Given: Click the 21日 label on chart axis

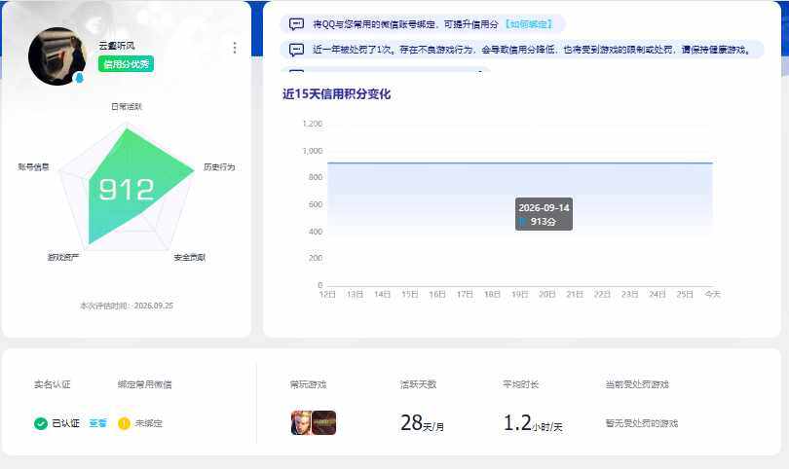Looking at the screenshot, I should 575,294.
